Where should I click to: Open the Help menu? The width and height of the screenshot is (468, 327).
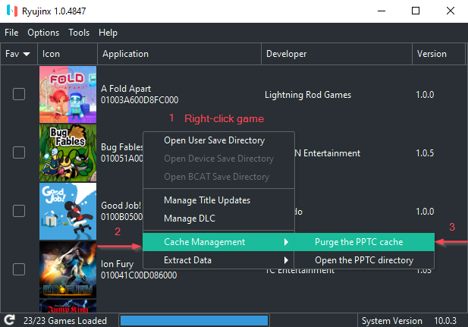(x=108, y=33)
